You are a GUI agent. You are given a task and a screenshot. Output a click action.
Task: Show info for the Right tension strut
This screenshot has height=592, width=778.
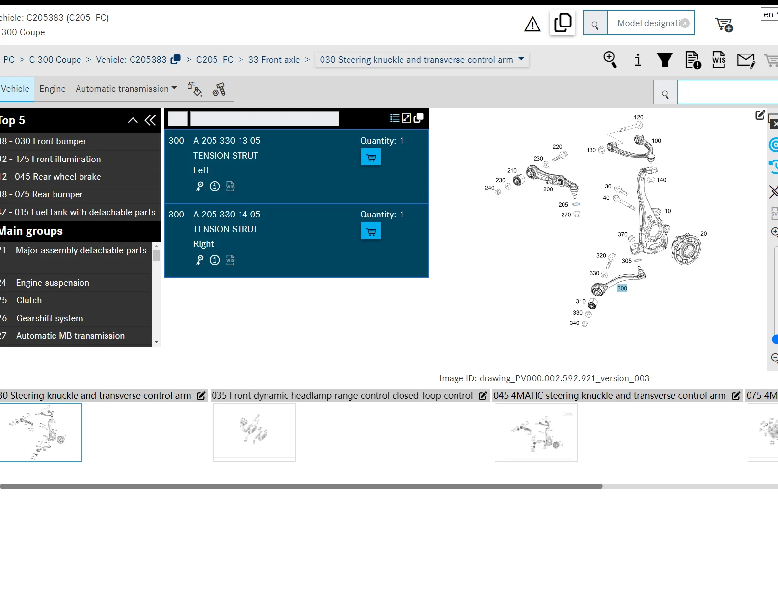pyautogui.click(x=215, y=260)
